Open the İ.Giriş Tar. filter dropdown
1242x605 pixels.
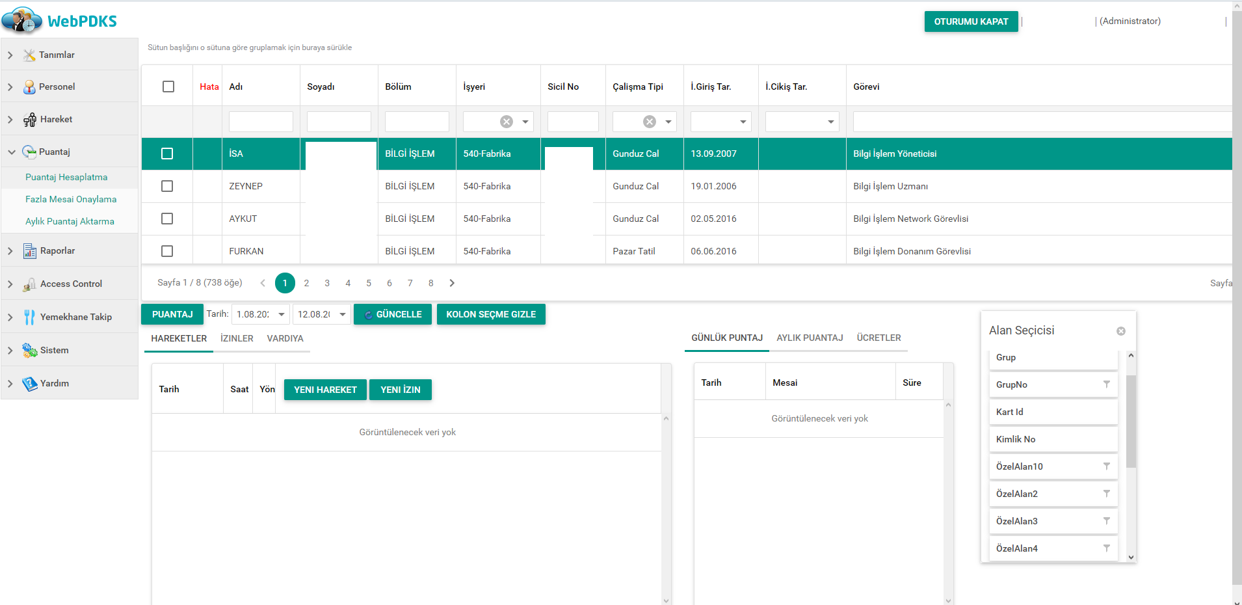tap(743, 122)
